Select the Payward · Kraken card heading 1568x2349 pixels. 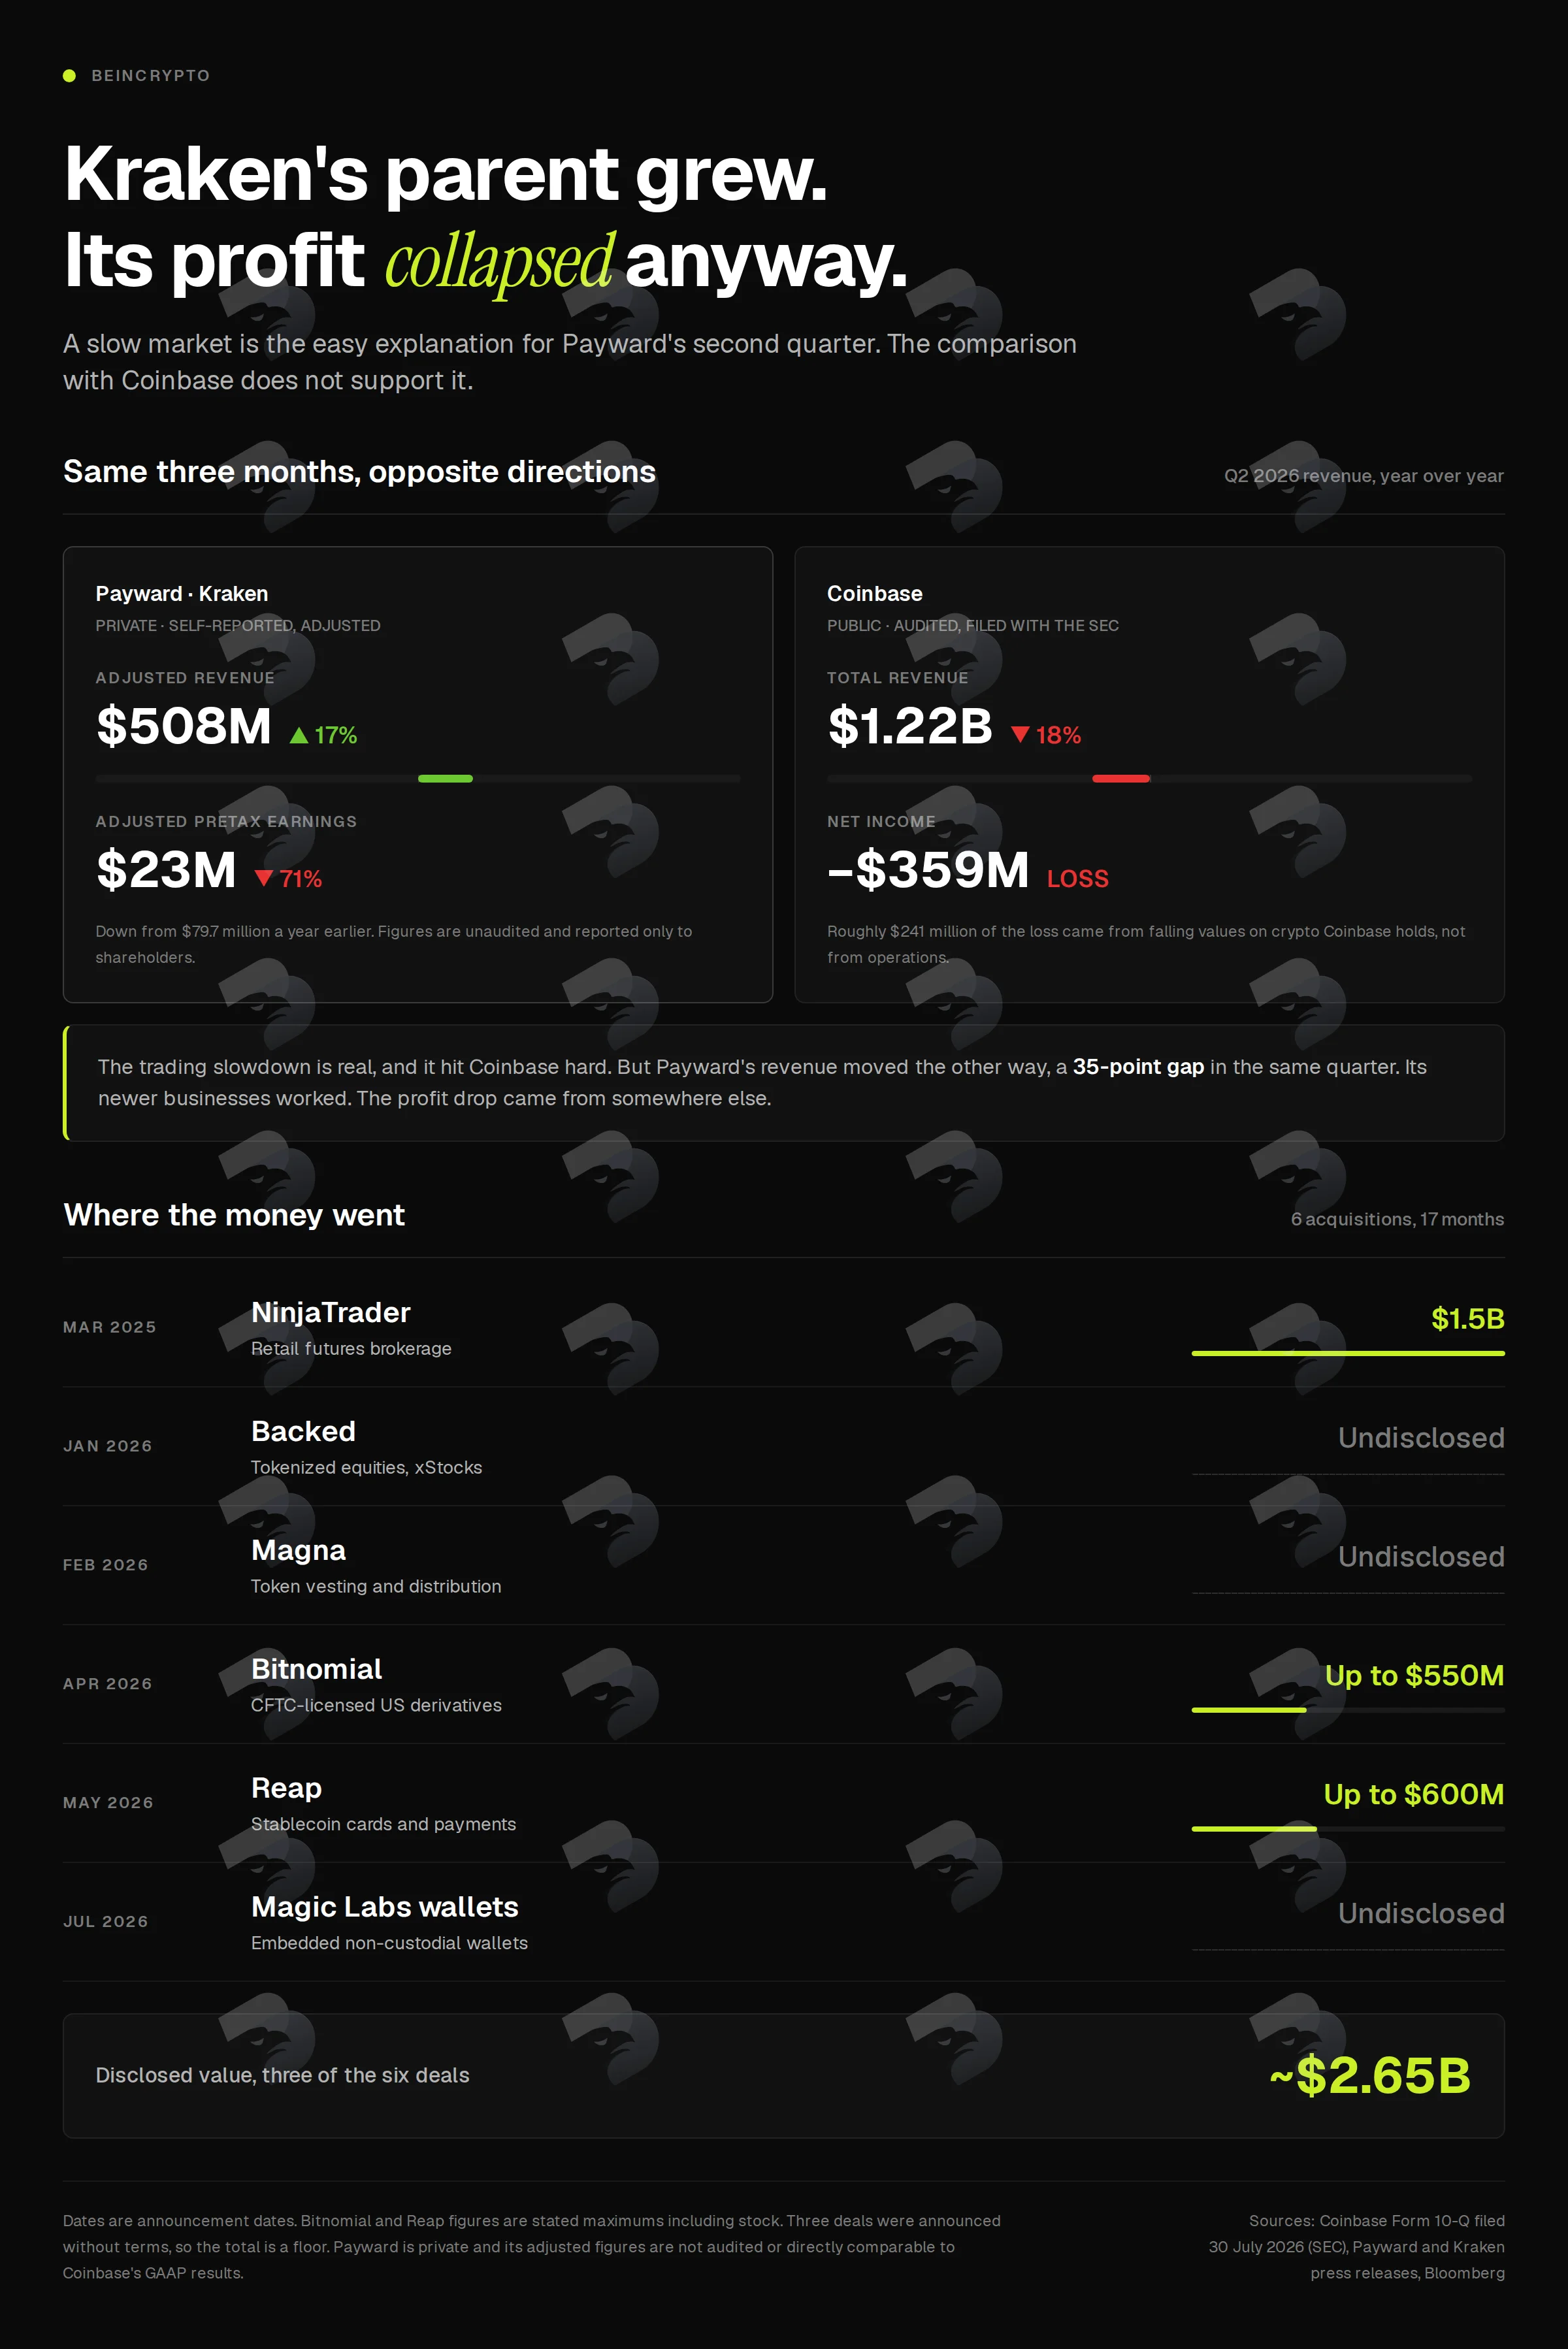point(182,594)
